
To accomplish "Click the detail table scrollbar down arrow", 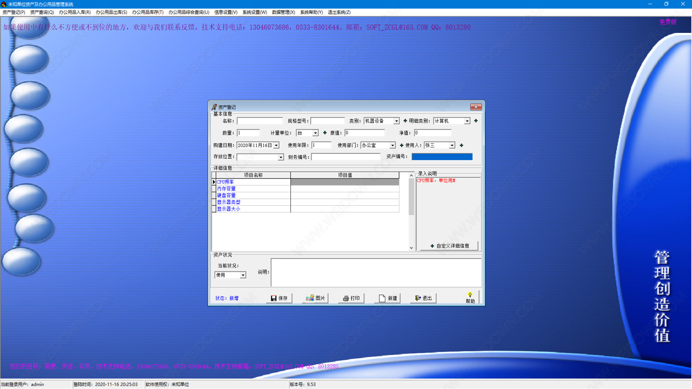I will pyautogui.click(x=411, y=248).
